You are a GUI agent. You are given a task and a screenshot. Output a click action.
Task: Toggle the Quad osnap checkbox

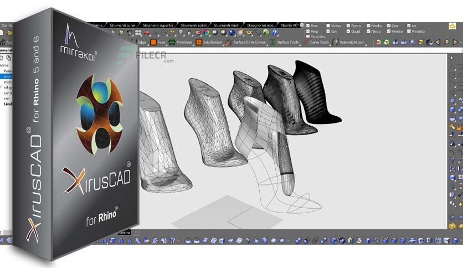[x=348, y=32]
